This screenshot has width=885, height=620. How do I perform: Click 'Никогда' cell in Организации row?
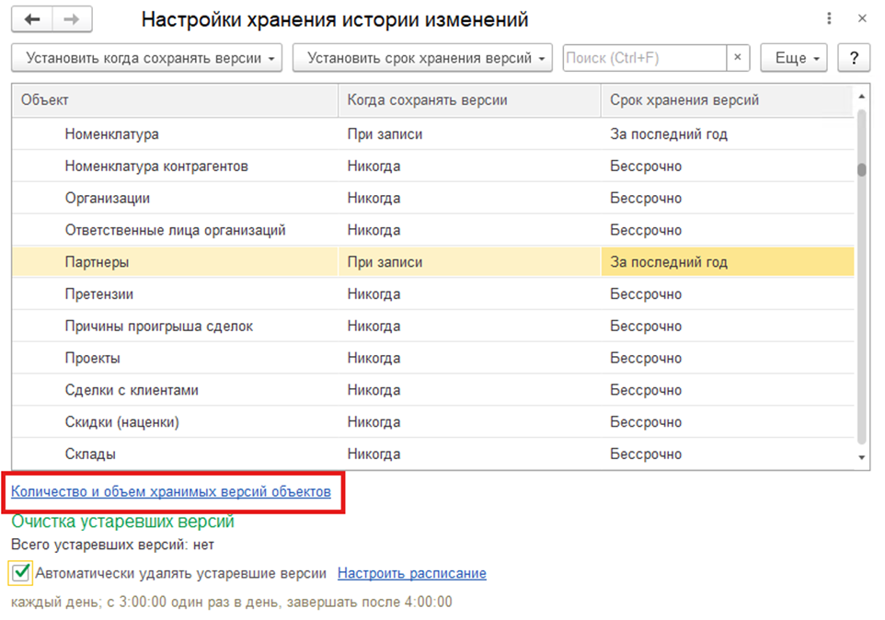pos(469,198)
